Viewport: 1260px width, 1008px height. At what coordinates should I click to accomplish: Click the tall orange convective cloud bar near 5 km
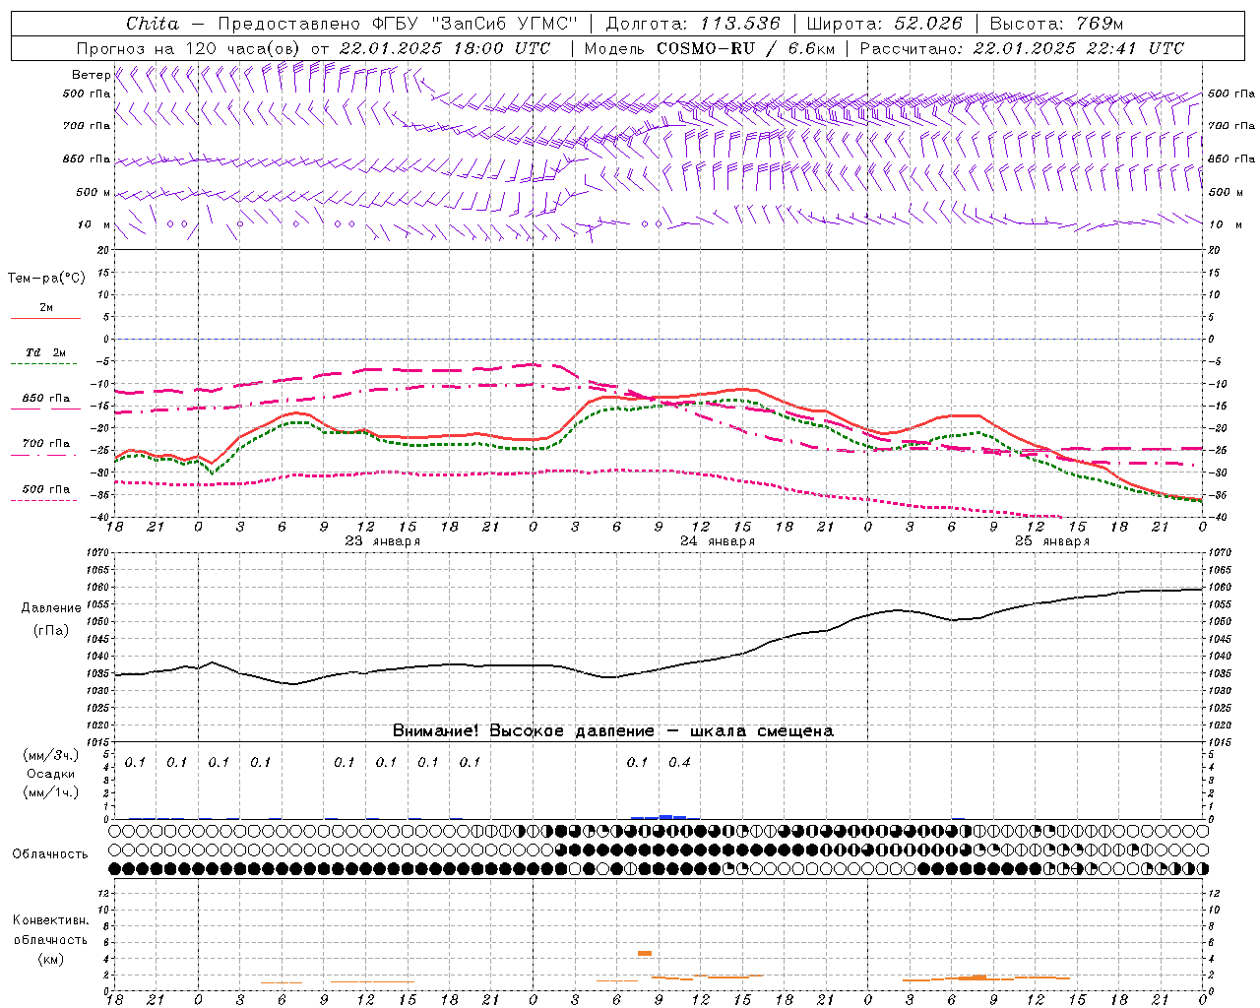tap(645, 953)
